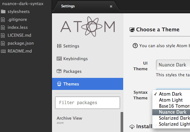Open the stylesheets folder in tree view
Screen dimensions: 190x132
[19, 12]
